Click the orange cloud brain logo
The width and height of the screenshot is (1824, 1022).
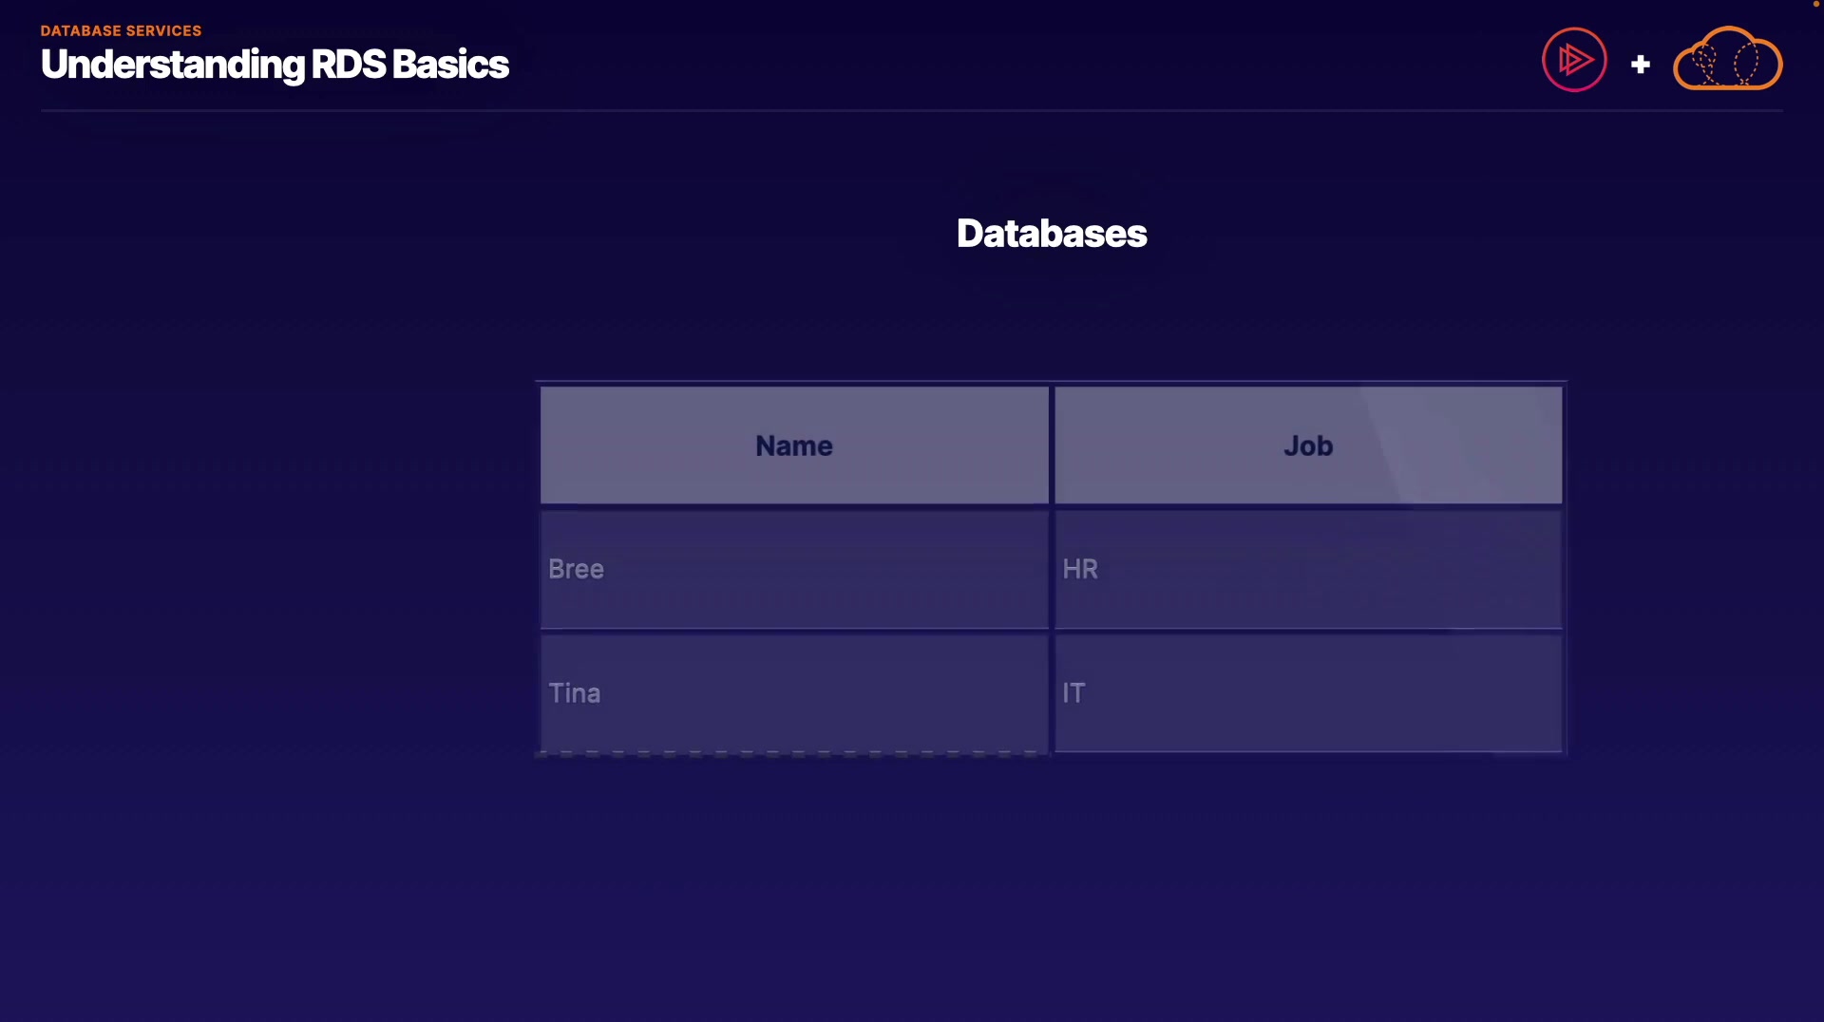click(1727, 60)
